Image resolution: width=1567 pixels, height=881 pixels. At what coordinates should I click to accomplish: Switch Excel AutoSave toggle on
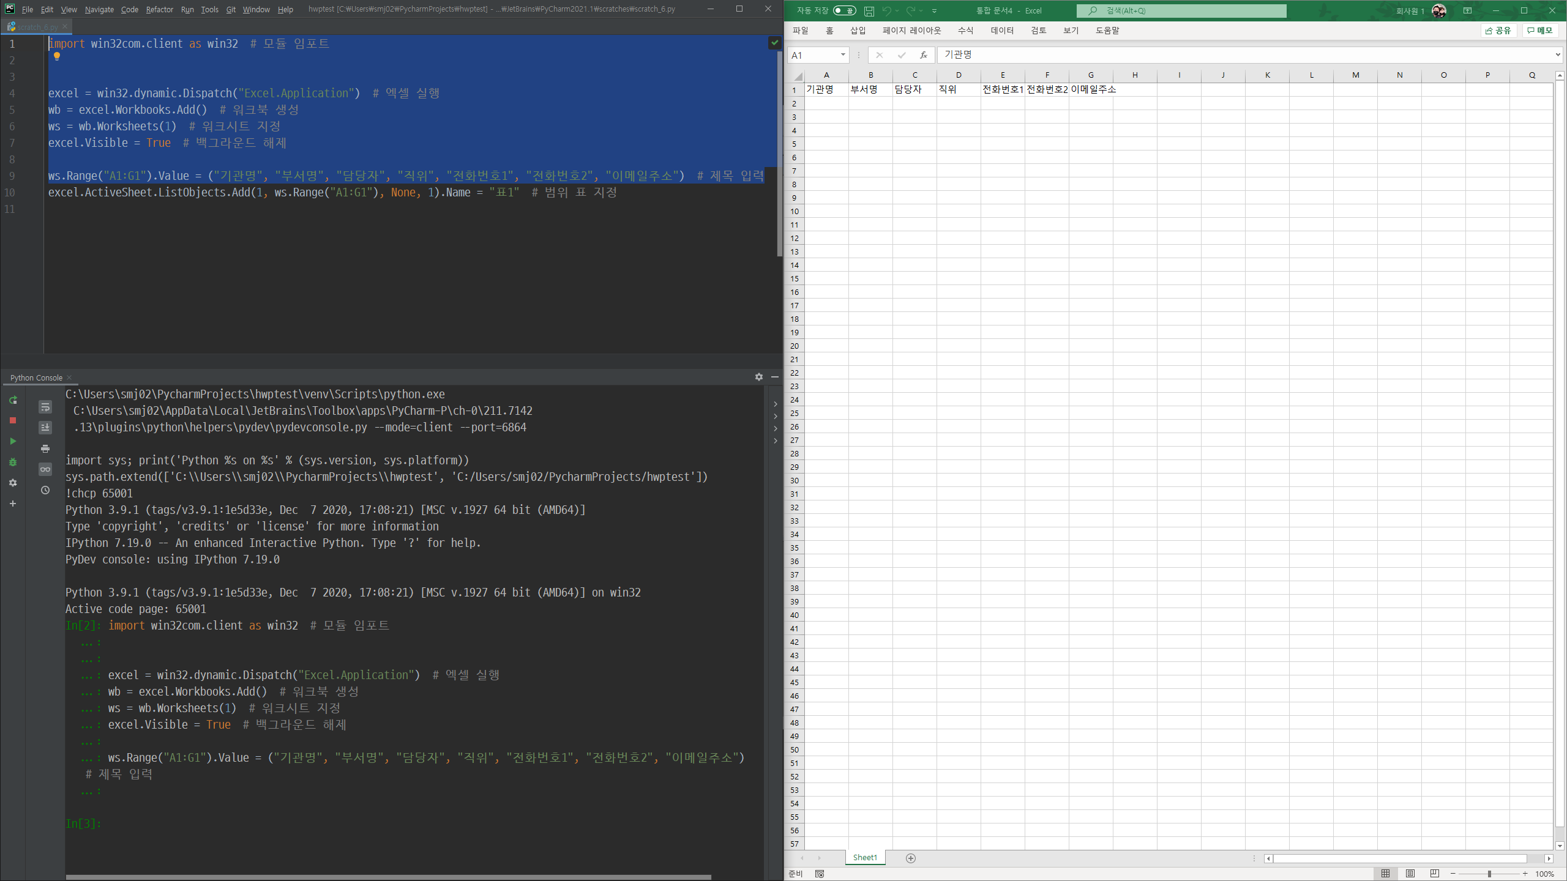tap(845, 10)
